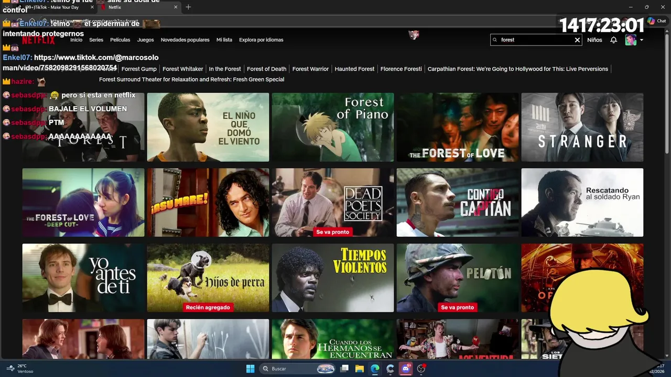Click Forest Surround Theater suggestion
671x377 pixels.
point(192,80)
